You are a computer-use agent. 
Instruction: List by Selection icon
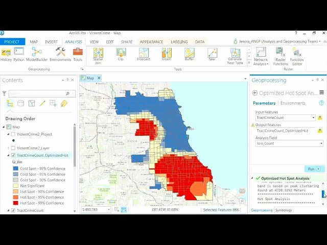click(32, 103)
